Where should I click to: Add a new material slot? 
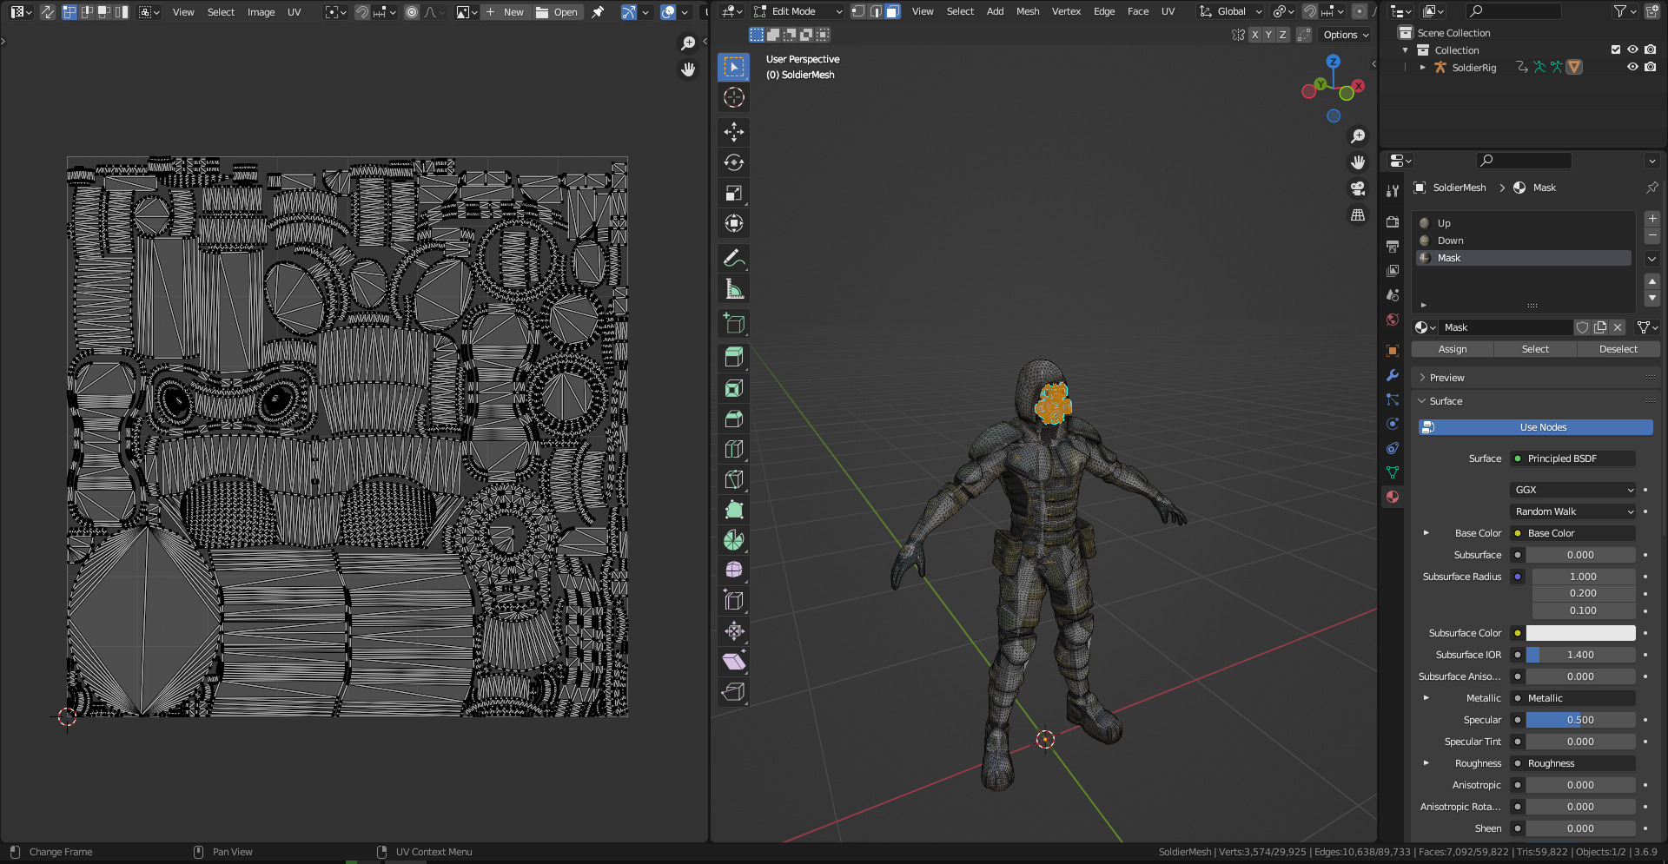click(x=1652, y=219)
